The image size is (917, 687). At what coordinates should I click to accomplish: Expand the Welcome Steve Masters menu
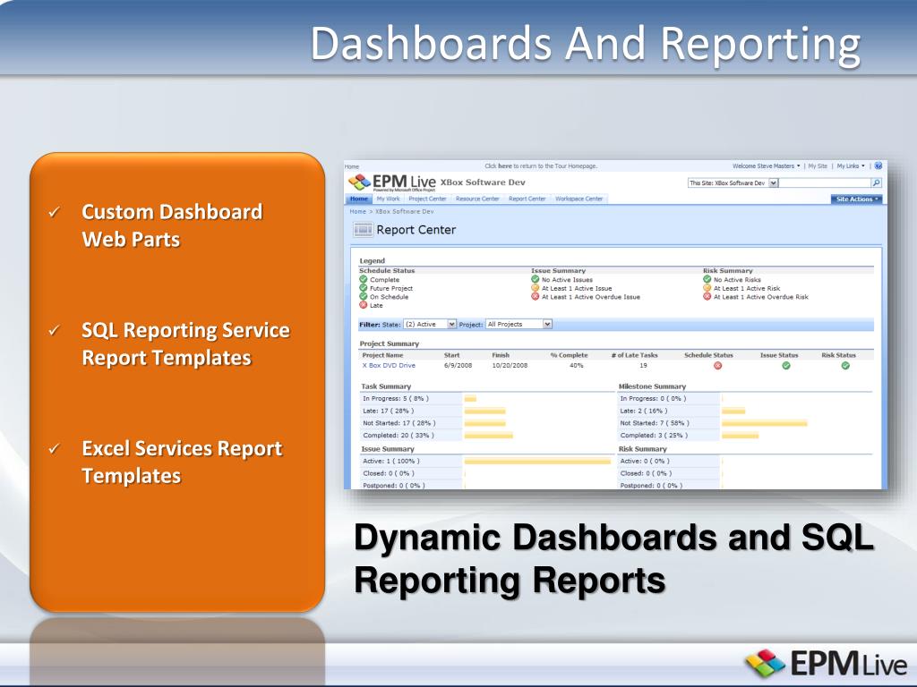pos(767,165)
